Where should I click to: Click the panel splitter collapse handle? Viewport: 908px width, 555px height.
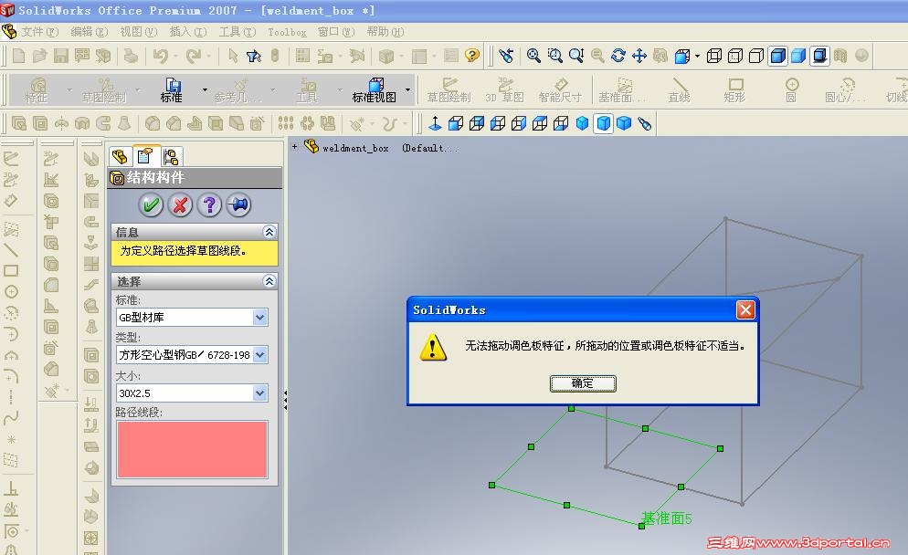[x=286, y=401]
